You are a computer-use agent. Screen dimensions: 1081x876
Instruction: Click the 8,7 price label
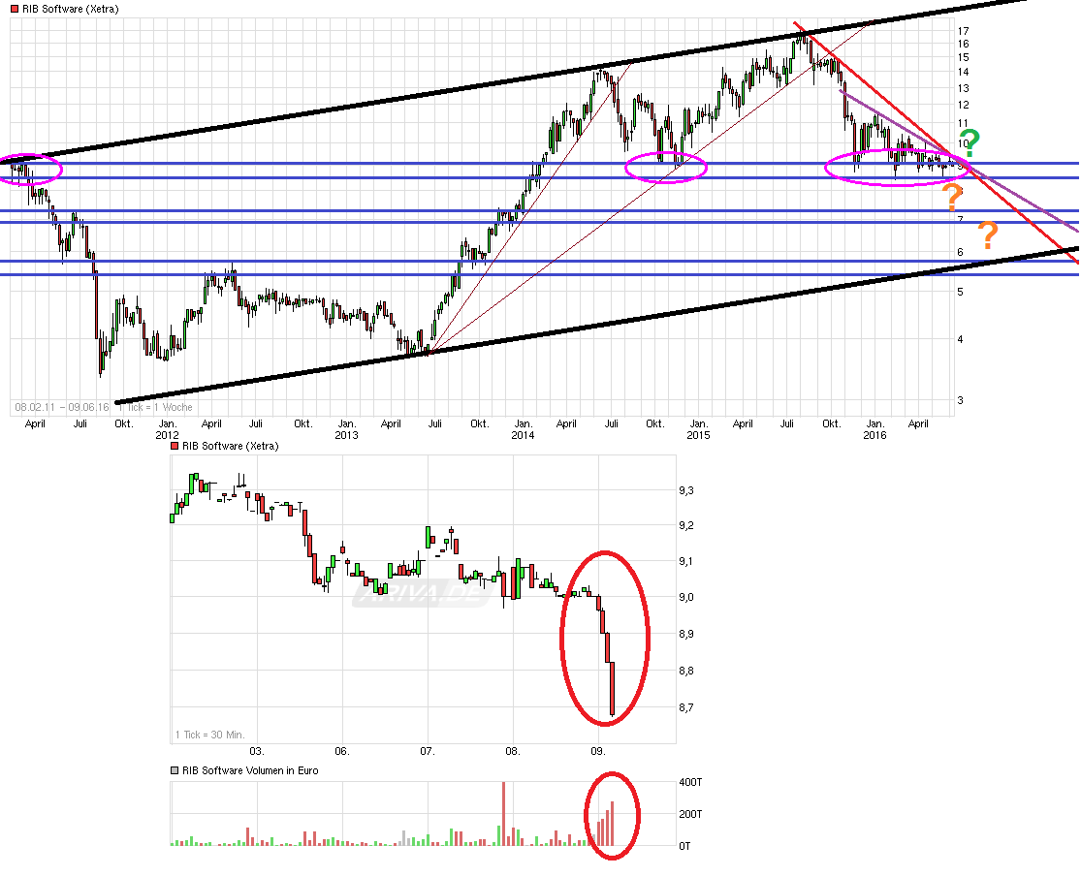pyautogui.click(x=686, y=707)
